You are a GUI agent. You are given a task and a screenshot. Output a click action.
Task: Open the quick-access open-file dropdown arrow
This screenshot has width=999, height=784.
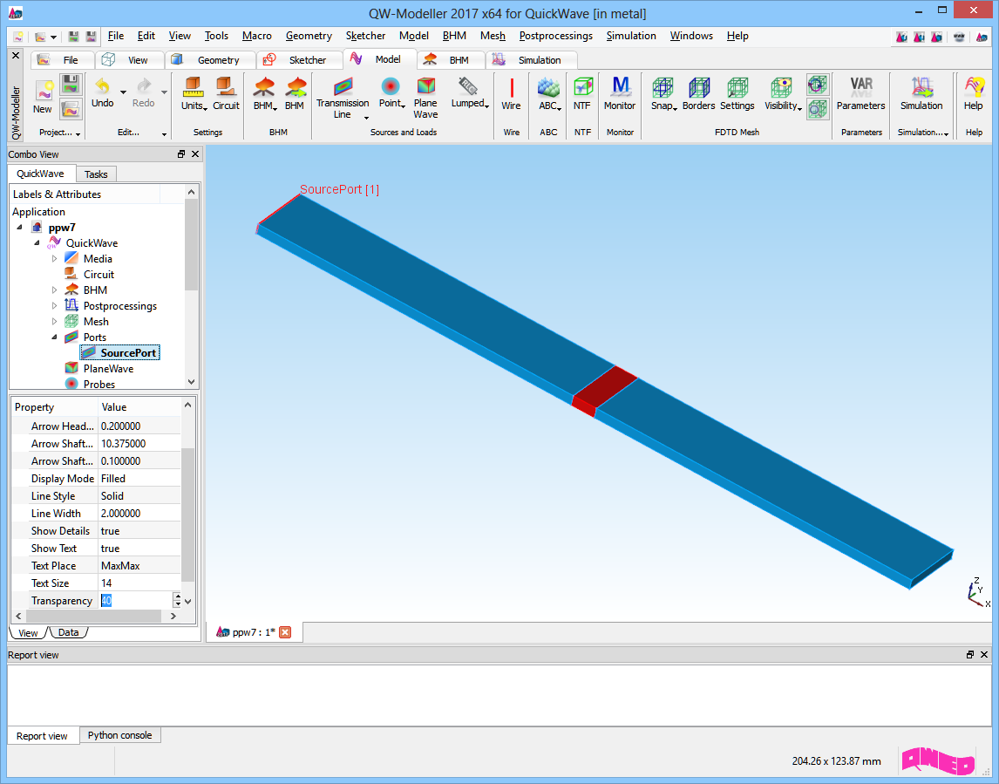click(x=53, y=37)
